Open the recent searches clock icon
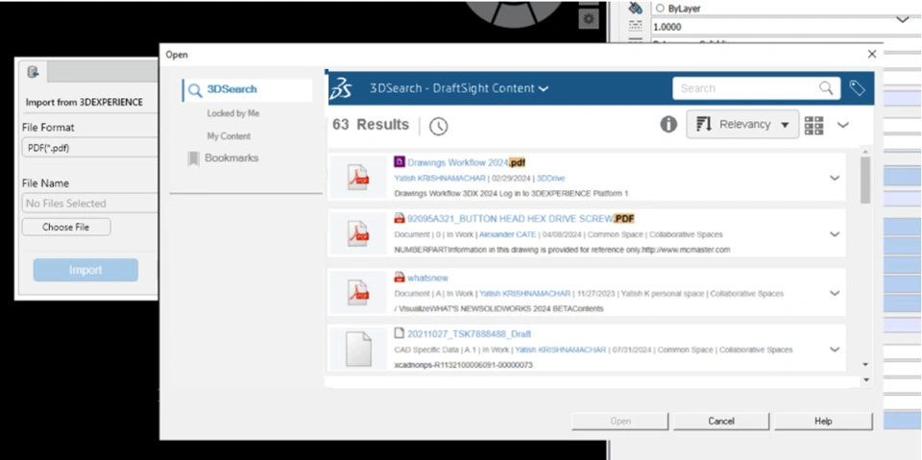Screen dimensions: 922x460 tap(438, 126)
